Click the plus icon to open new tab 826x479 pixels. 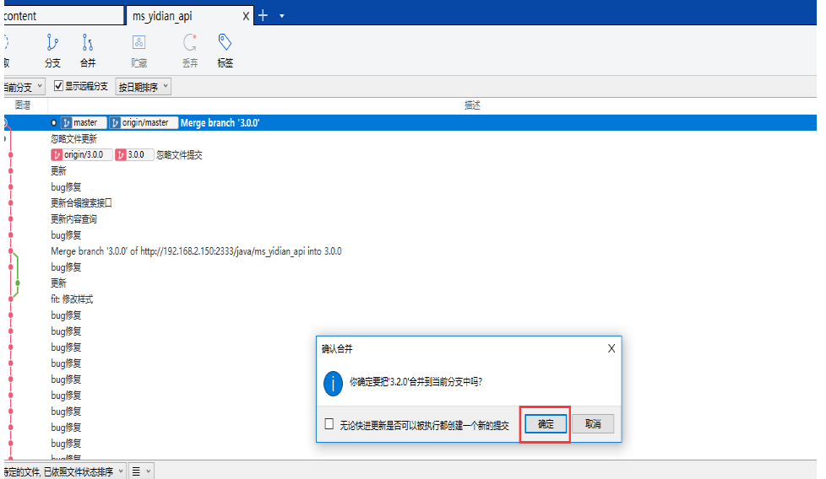click(263, 16)
